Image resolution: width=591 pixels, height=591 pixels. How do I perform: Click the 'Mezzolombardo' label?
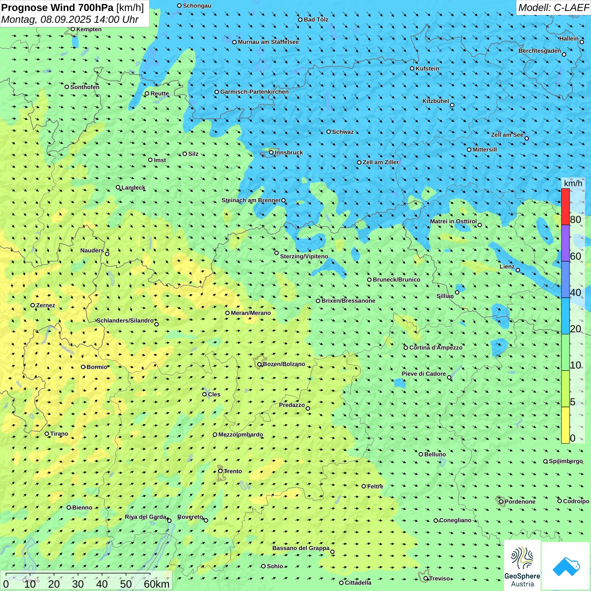[241, 434]
